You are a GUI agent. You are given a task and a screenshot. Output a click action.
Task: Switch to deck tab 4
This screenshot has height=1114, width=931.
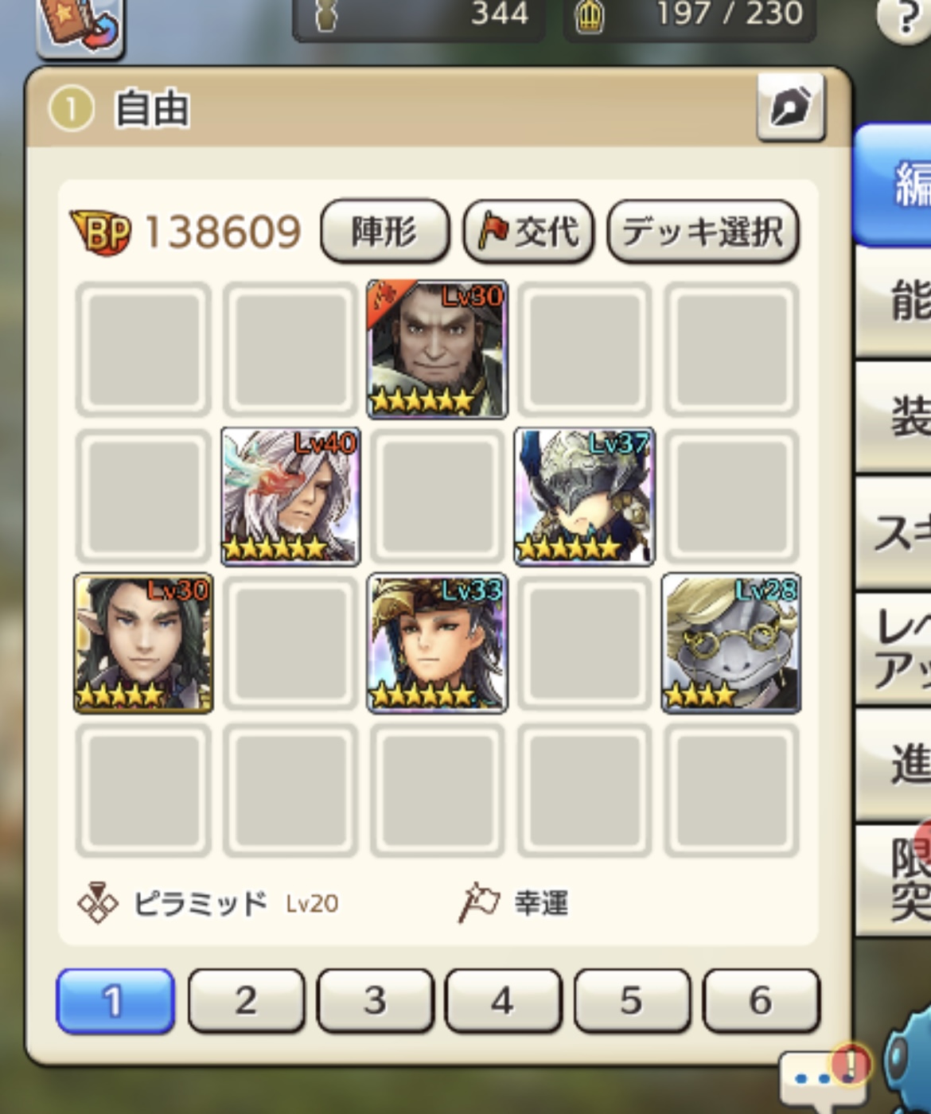click(x=503, y=1001)
